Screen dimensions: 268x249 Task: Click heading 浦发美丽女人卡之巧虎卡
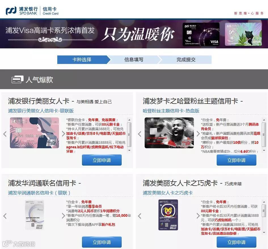click(180, 183)
